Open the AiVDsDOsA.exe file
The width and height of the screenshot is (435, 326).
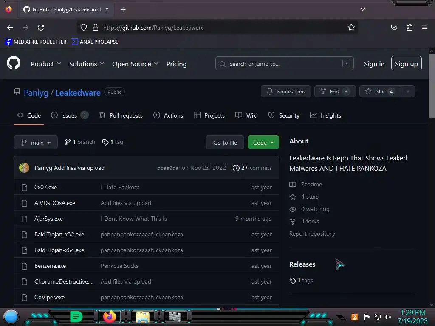pos(55,203)
